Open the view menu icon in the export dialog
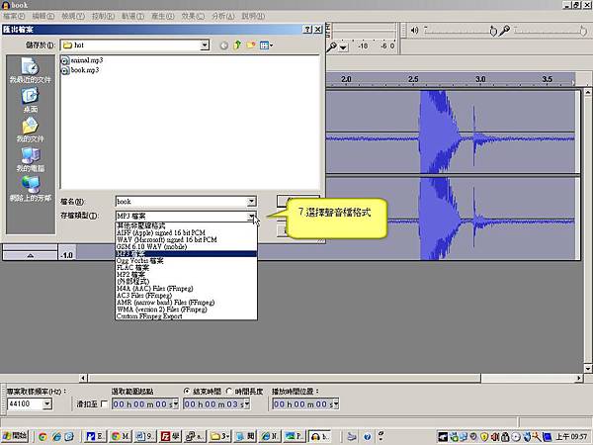The image size is (593, 445). click(266, 45)
